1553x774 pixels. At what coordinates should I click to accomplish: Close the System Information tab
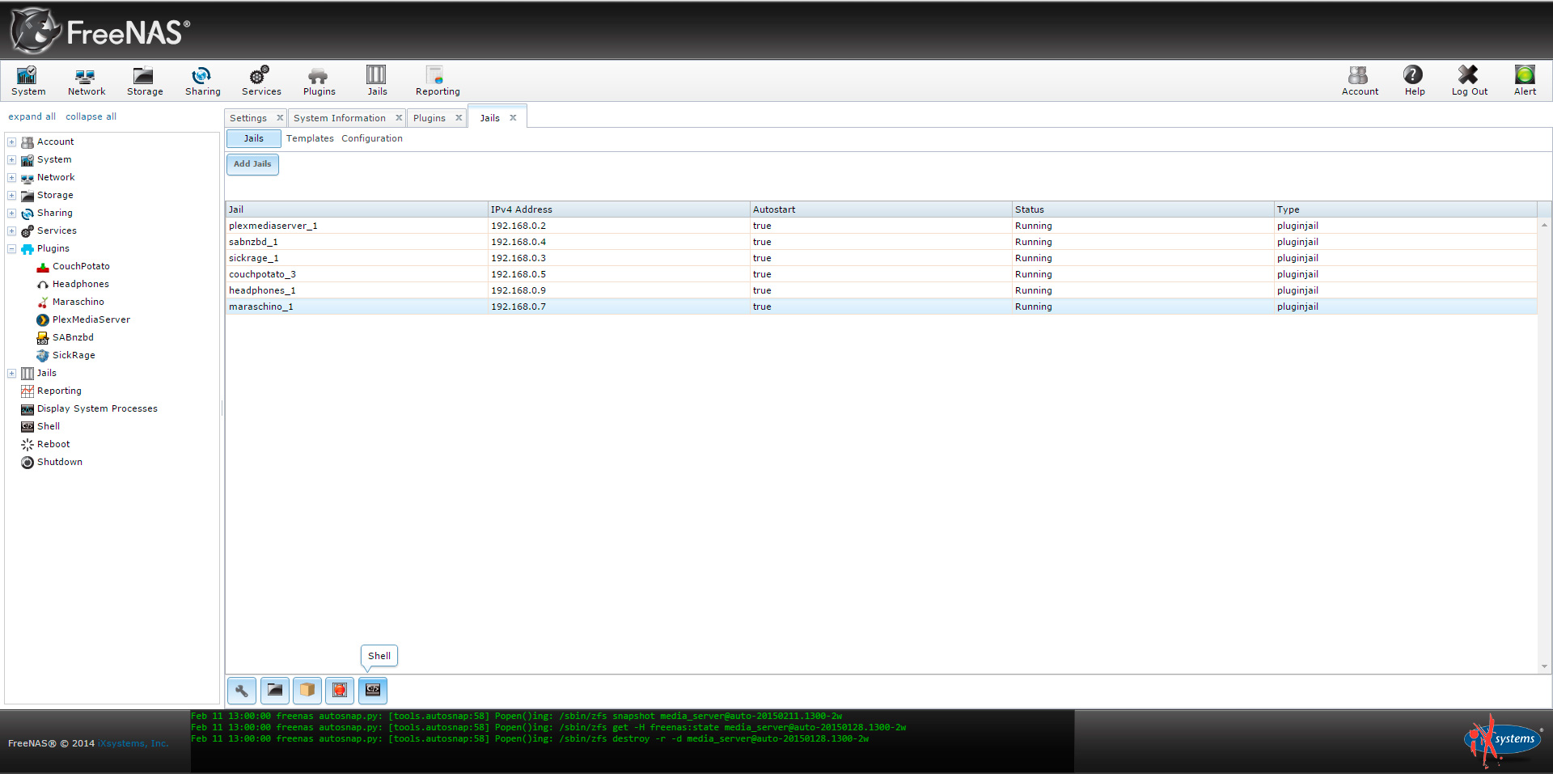point(399,118)
